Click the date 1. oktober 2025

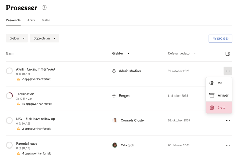pos(178,96)
